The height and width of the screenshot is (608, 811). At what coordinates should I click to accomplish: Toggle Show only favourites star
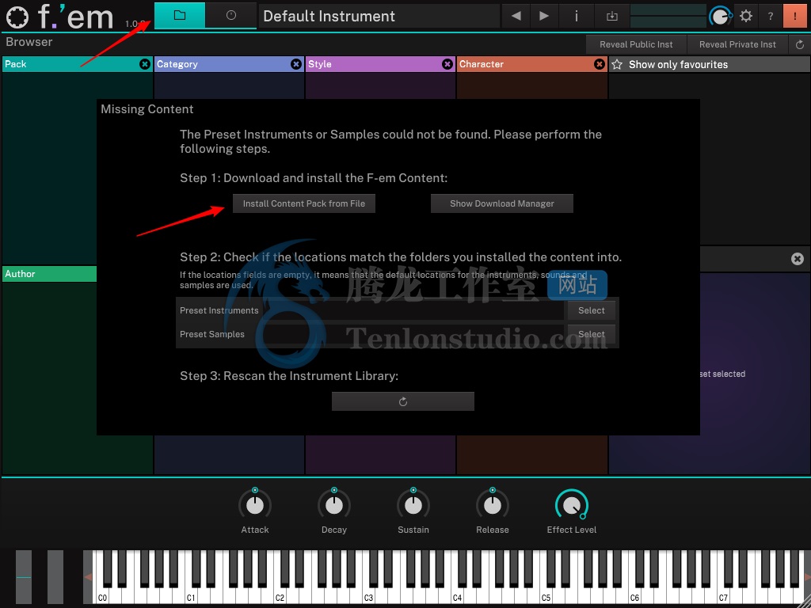(x=618, y=65)
